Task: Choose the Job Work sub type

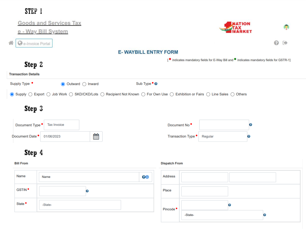Action: [x=48, y=94]
